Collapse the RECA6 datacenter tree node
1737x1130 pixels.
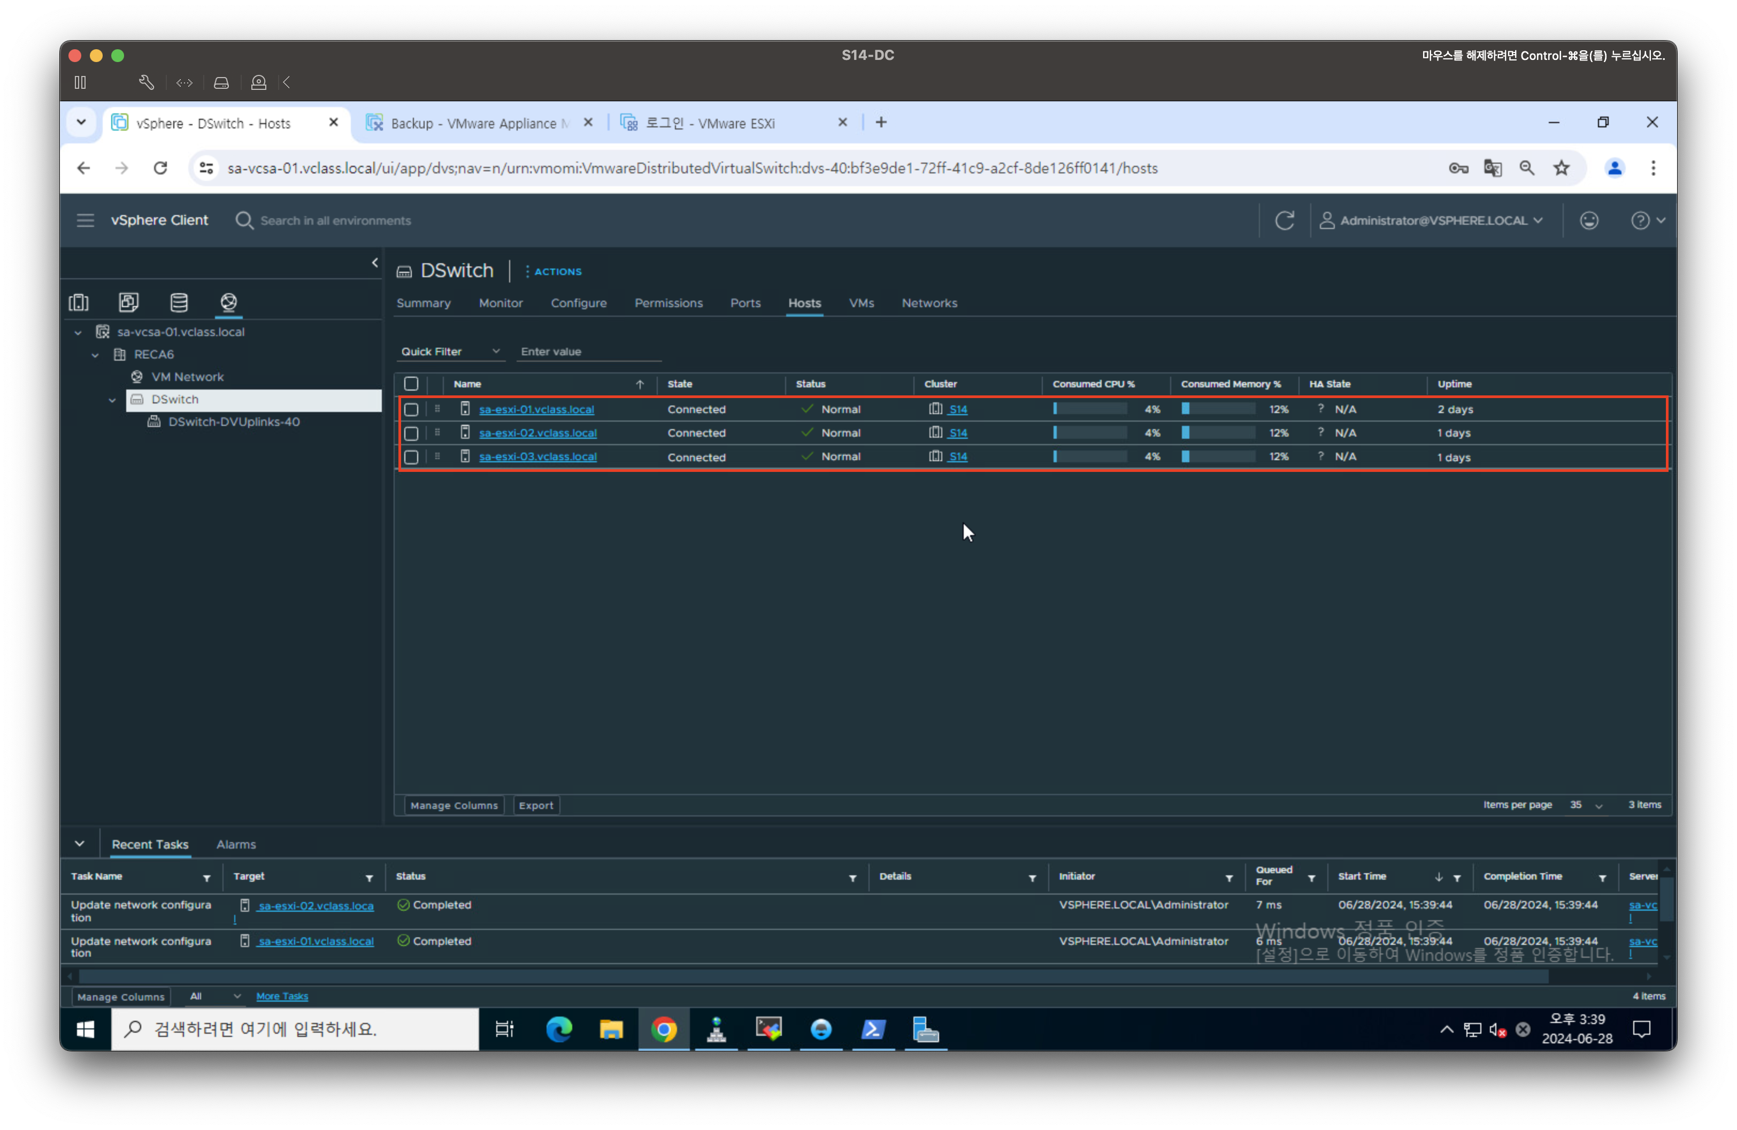click(95, 355)
